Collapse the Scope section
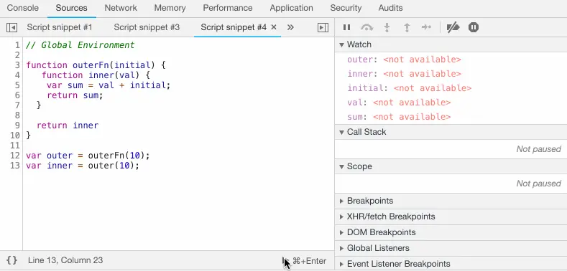Viewport: 567px width, 271px height. [451, 166]
